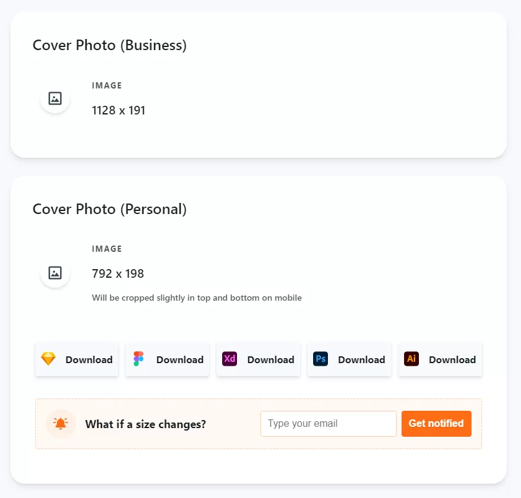Click the mobile cropping note text

(x=197, y=298)
